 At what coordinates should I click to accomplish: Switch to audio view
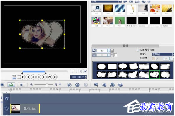21,85
